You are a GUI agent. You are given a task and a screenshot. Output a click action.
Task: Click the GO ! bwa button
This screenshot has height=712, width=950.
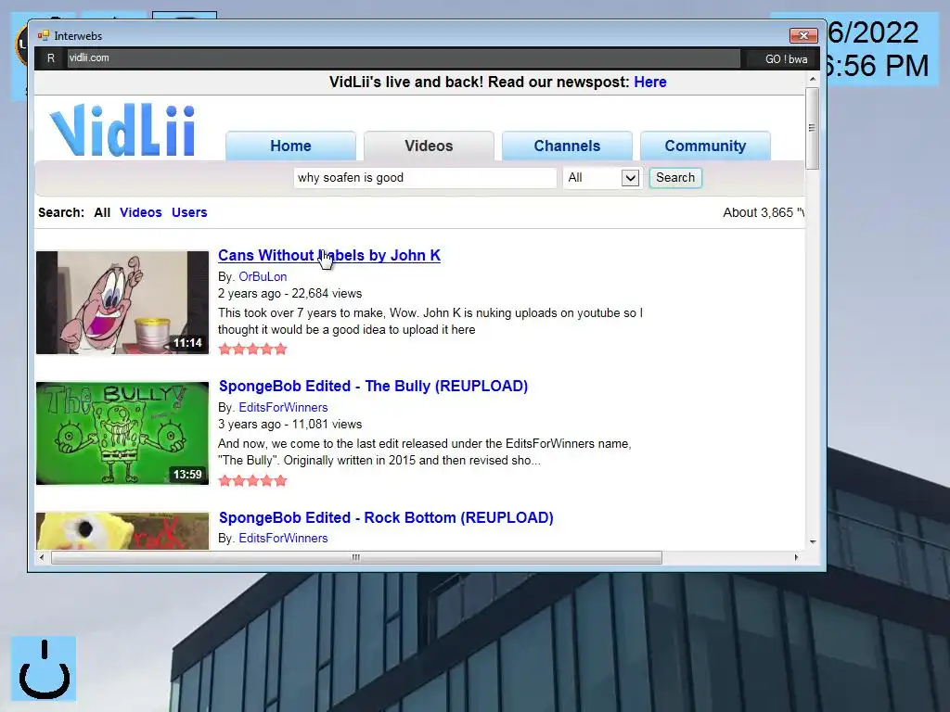786,58
